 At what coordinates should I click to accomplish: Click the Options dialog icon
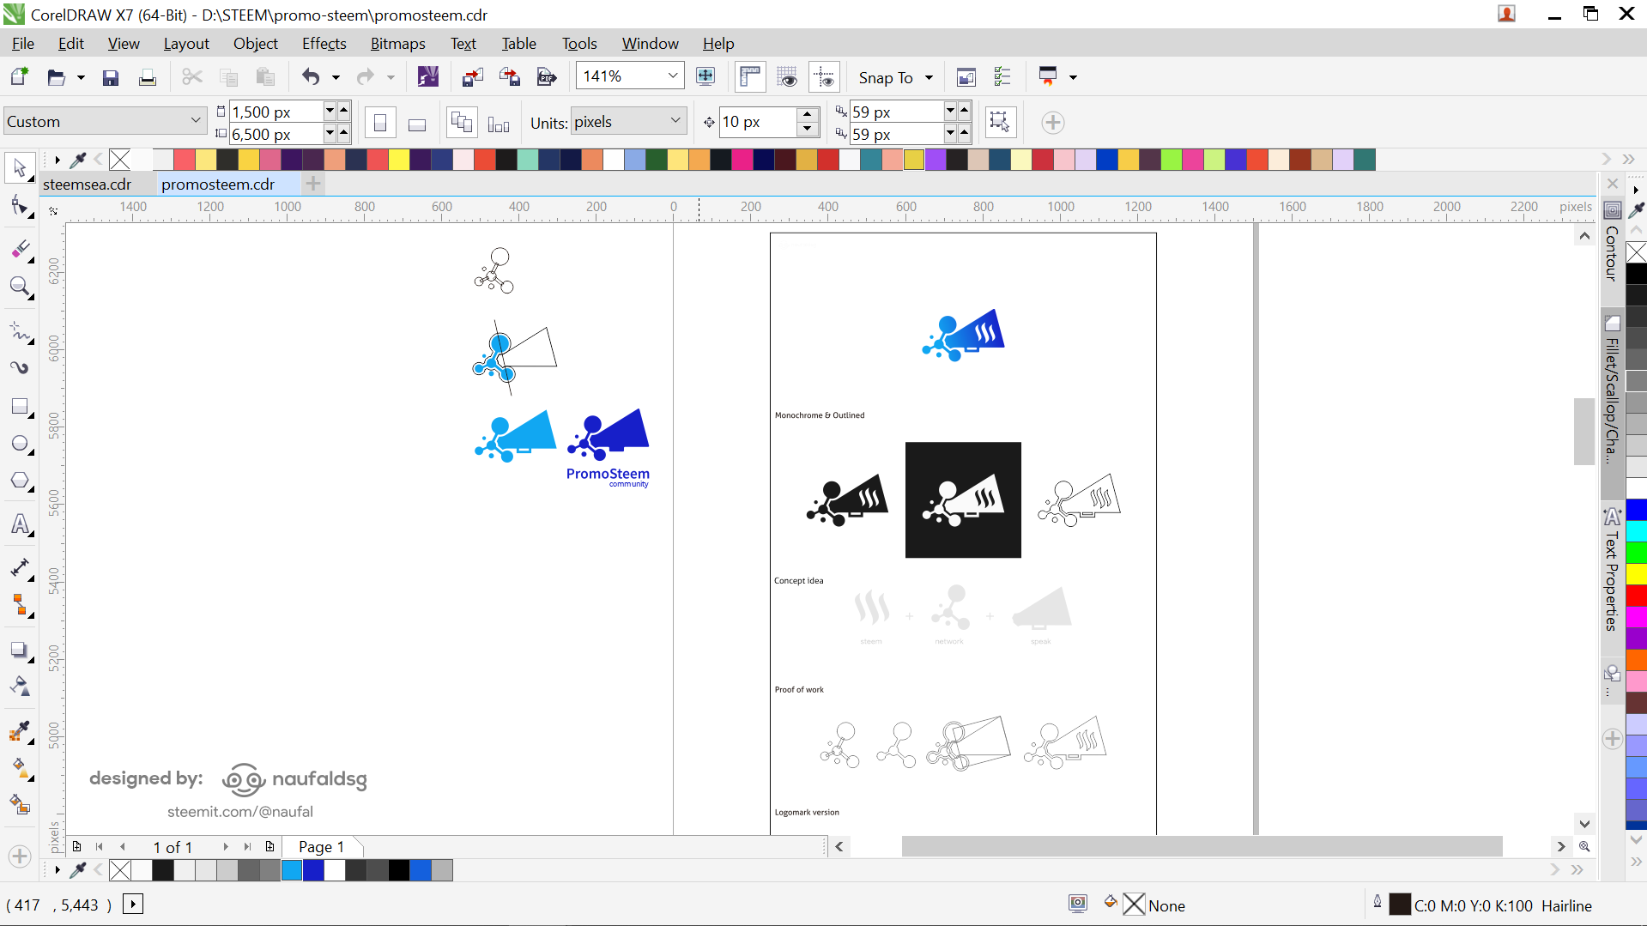(1002, 77)
